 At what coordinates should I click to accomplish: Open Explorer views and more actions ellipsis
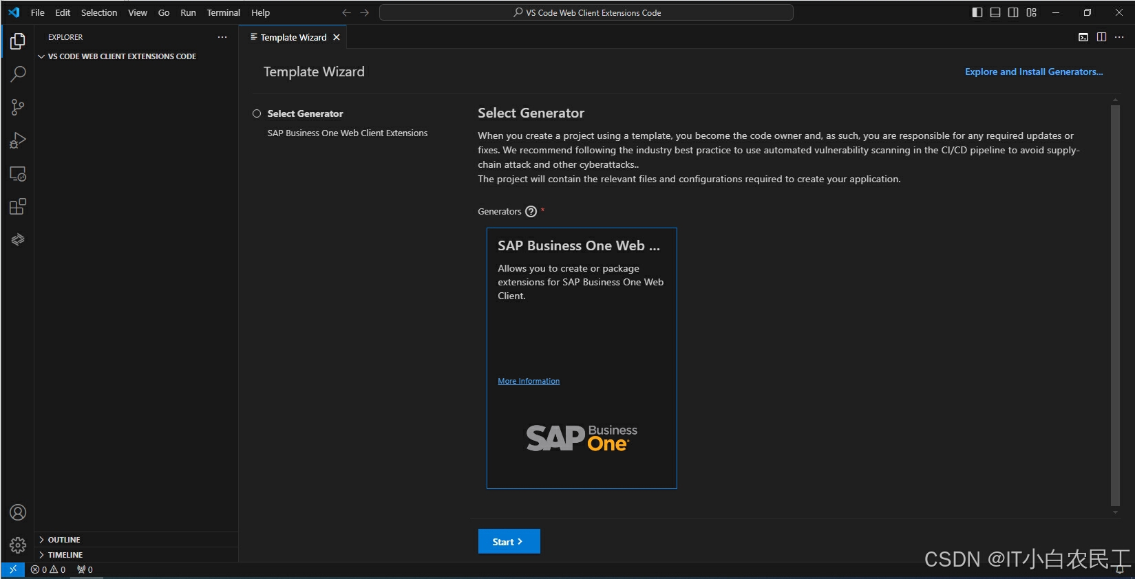[x=222, y=37]
